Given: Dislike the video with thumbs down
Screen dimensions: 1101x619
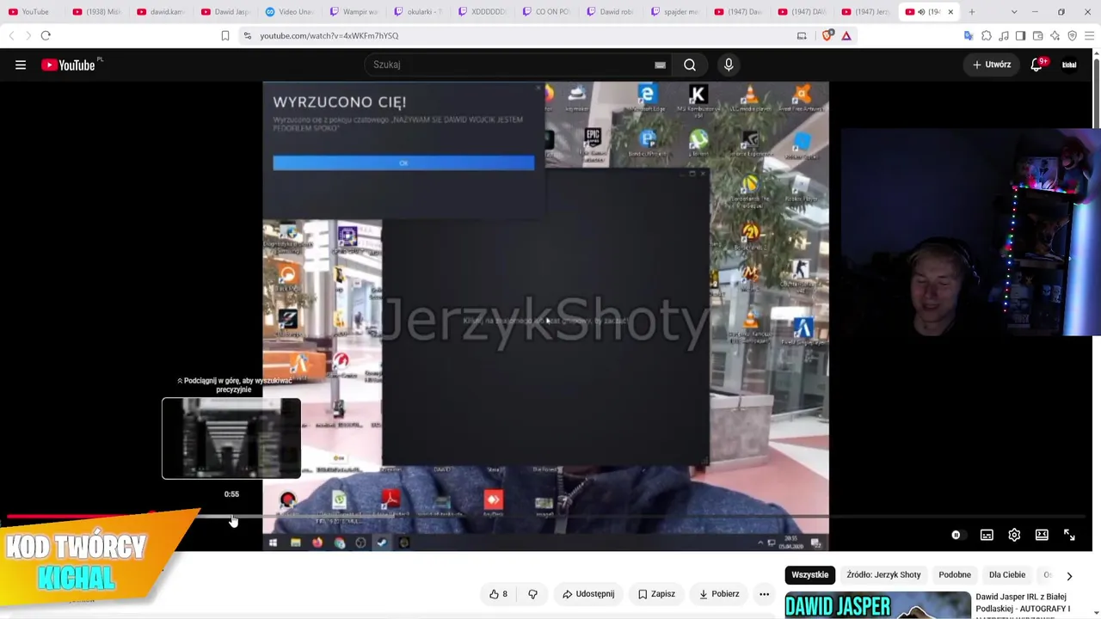Looking at the screenshot, I should 532,594.
